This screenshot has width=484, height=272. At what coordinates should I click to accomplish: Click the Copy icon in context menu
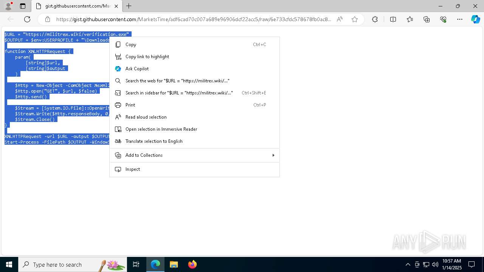click(118, 45)
